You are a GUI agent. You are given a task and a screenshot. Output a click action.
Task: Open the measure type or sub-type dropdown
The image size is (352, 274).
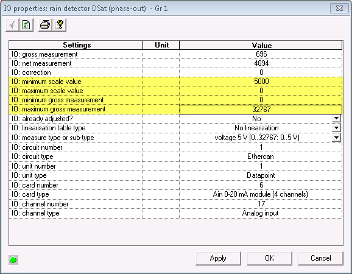336,138
